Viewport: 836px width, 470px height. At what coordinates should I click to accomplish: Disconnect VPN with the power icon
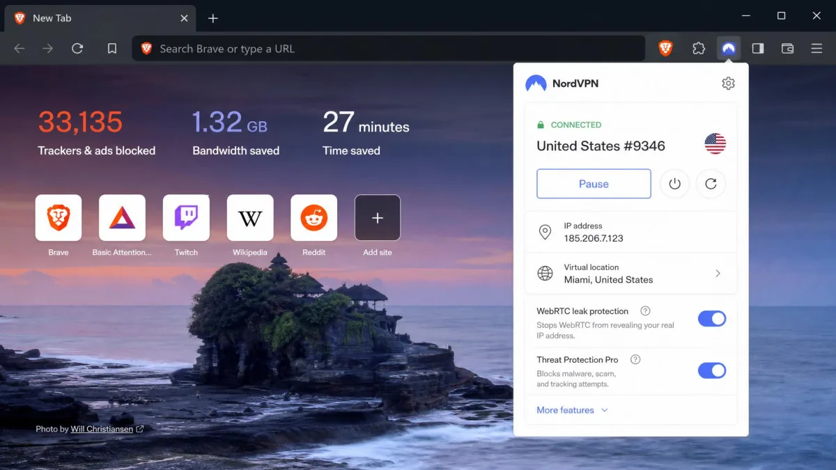pos(674,184)
